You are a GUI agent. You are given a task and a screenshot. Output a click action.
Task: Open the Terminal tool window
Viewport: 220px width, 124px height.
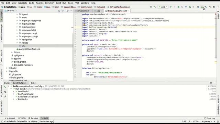(33, 118)
